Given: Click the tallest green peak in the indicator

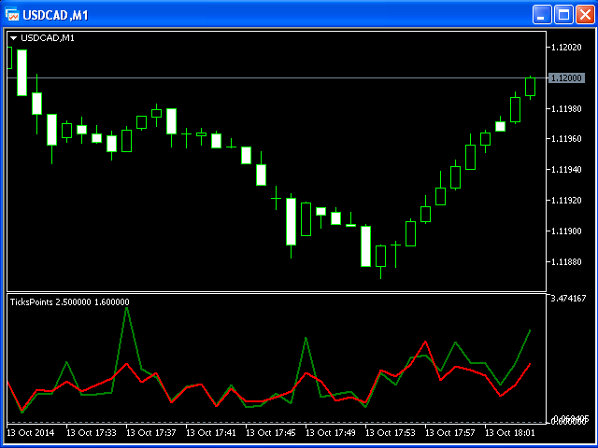Looking at the screenshot, I should (x=126, y=307).
